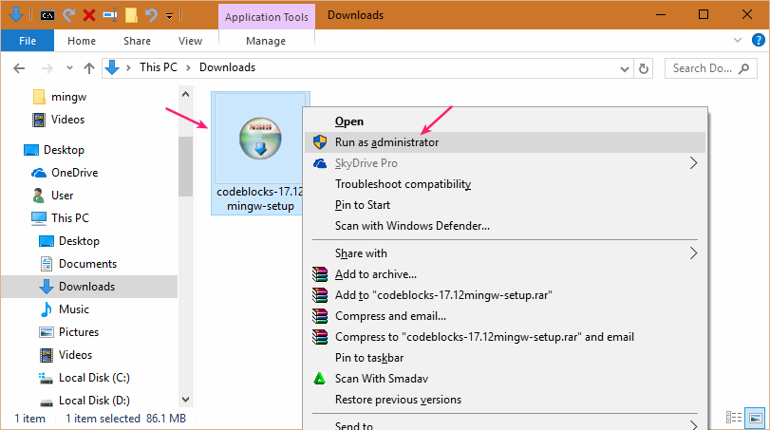Click navigation pane scroll up arrow
This screenshot has width=770, height=430.
185,94
